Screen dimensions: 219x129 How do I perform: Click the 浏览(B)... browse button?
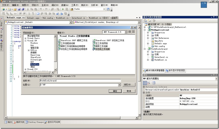[x=129, y=85]
